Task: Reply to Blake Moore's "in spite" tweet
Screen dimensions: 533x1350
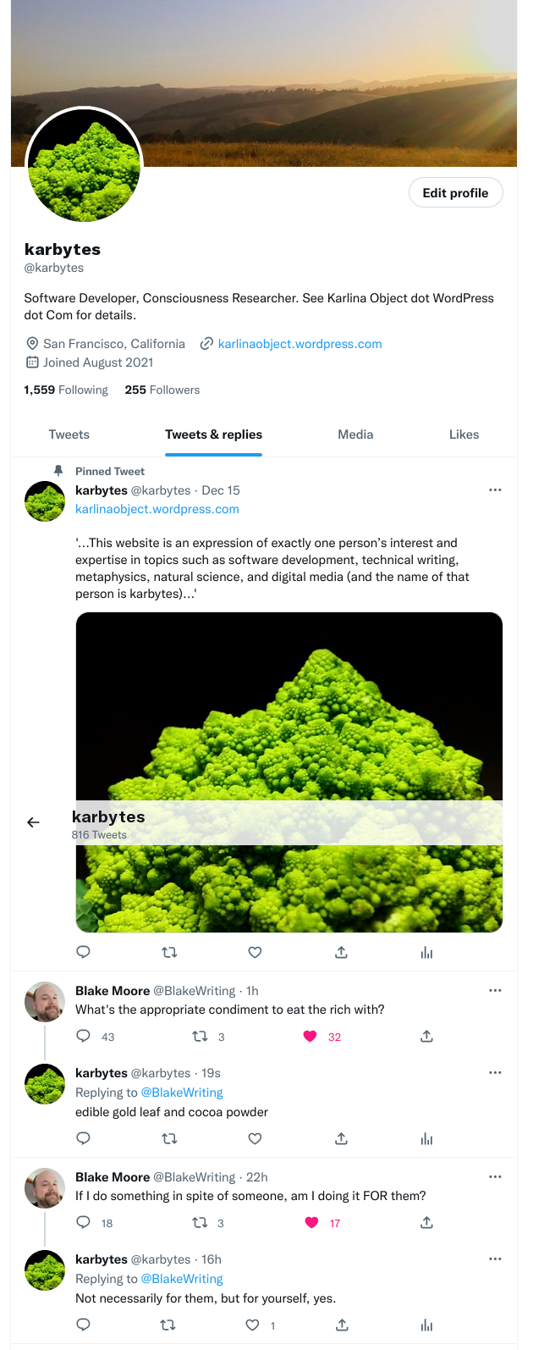Action: point(83,1222)
